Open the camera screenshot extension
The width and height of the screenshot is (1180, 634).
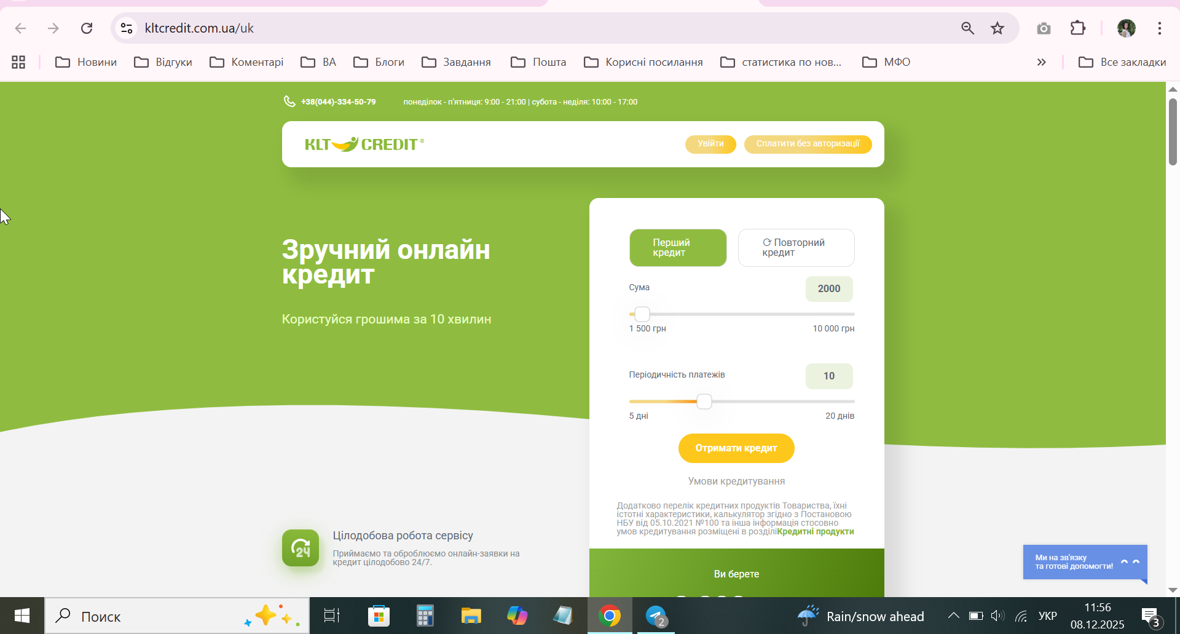pyautogui.click(x=1044, y=28)
